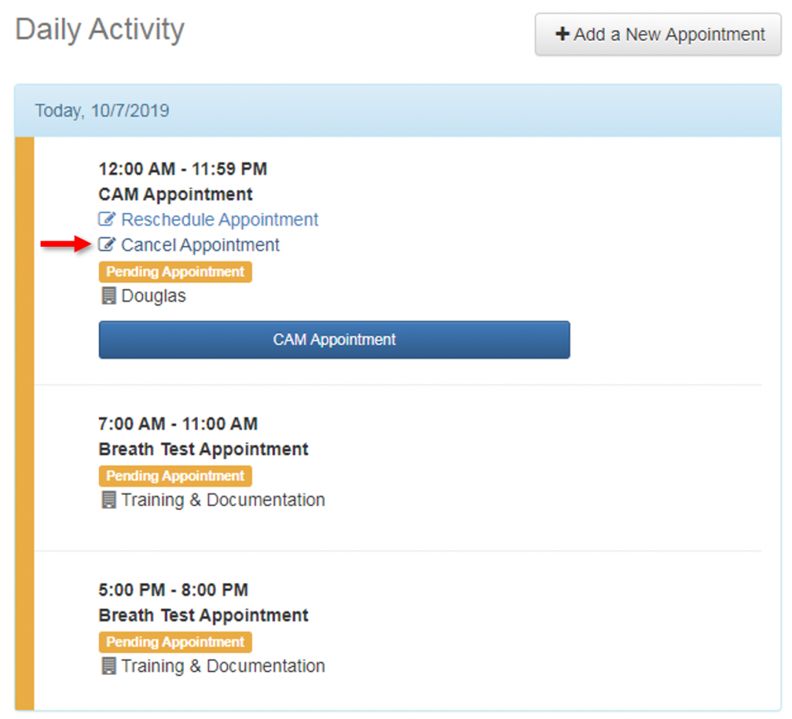Select the Today, 10/7/2019 header bar

click(398, 111)
